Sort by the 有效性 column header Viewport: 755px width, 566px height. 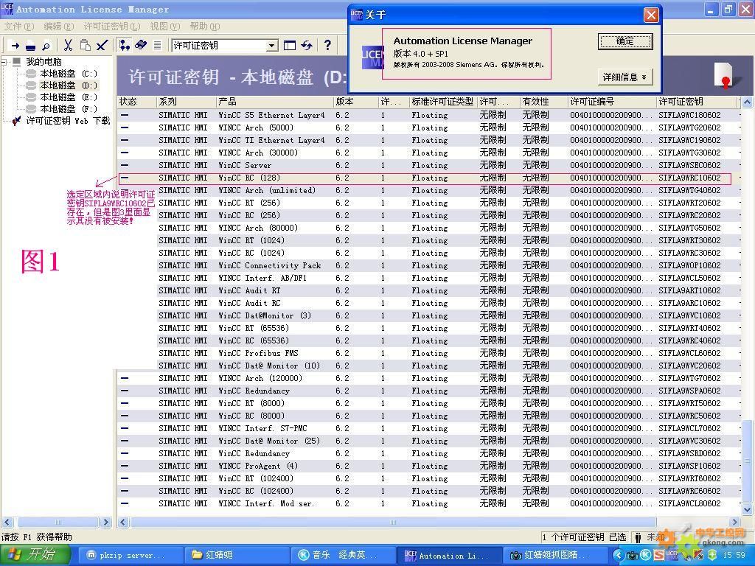(544, 102)
